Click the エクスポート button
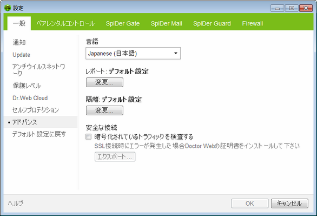Screen dimensions: 317x216 115,157
